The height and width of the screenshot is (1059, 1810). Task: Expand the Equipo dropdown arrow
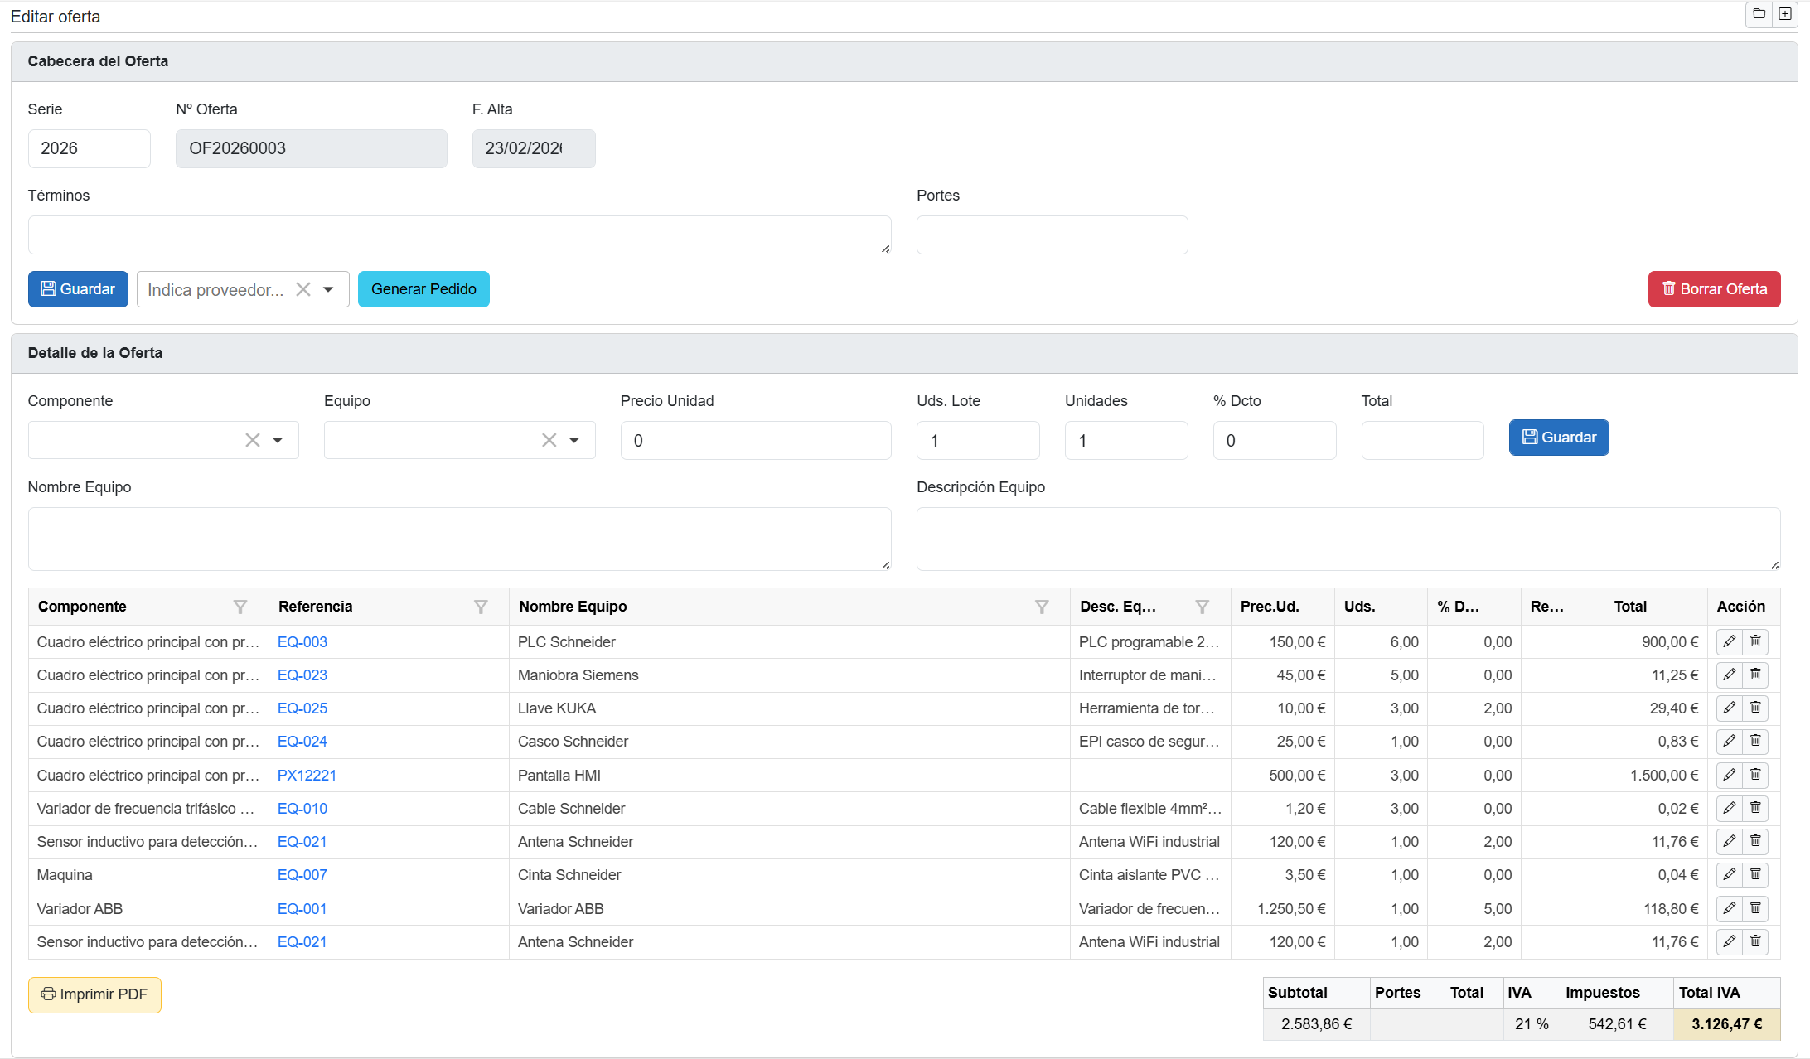tap(574, 440)
